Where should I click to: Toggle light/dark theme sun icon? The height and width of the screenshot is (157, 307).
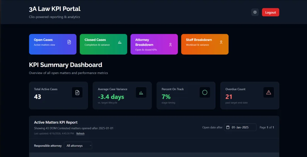[x=255, y=12]
